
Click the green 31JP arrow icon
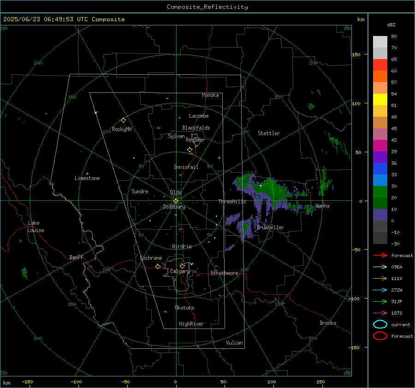pos(380,301)
